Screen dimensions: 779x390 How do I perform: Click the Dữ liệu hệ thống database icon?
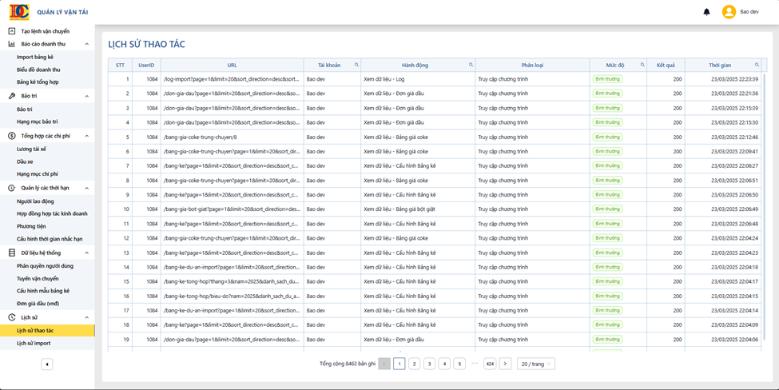(12, 253)
